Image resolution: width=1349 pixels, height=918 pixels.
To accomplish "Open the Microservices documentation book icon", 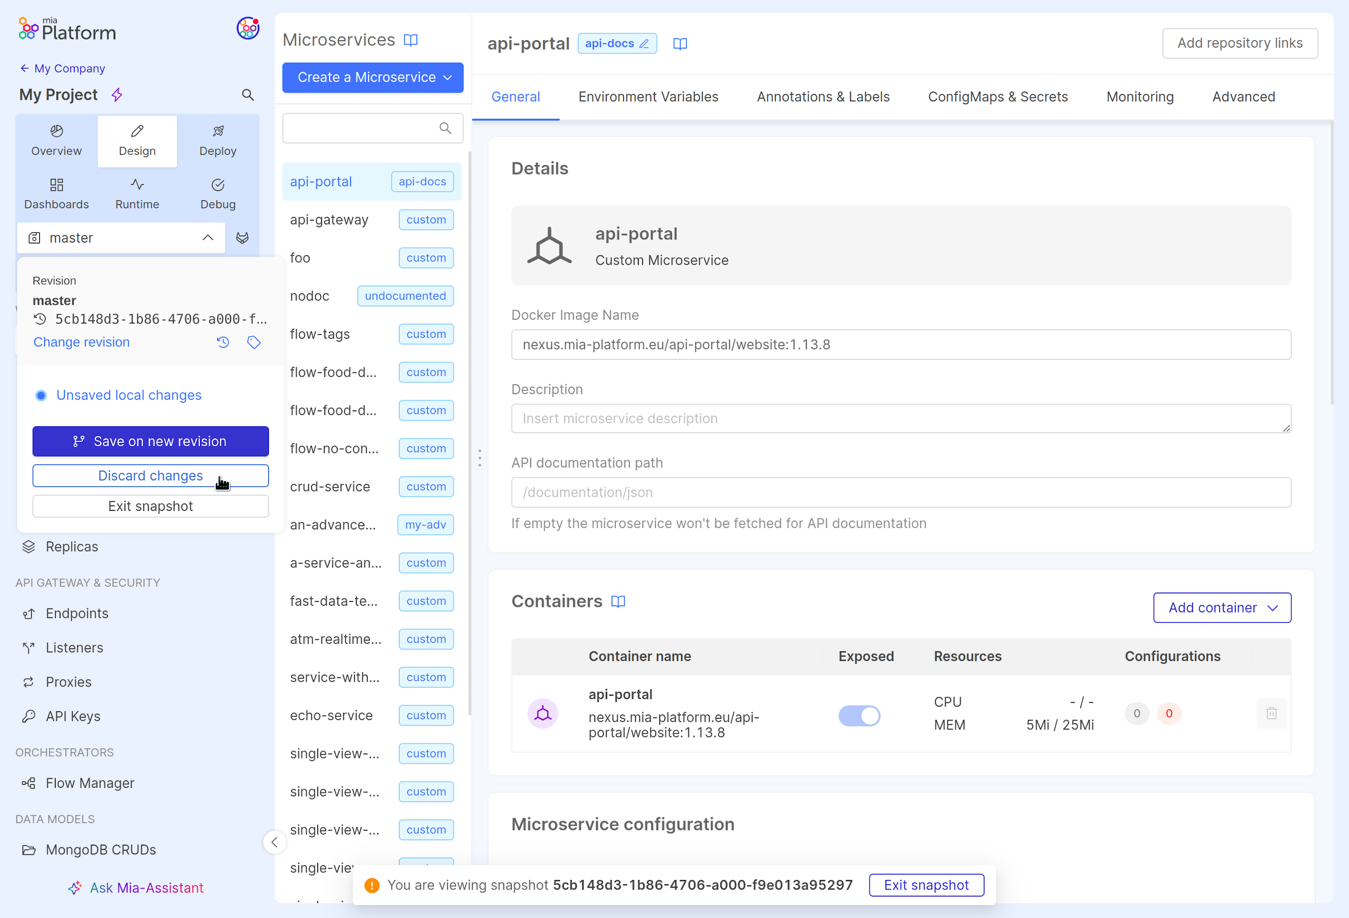I will click(x=411, y=40).
